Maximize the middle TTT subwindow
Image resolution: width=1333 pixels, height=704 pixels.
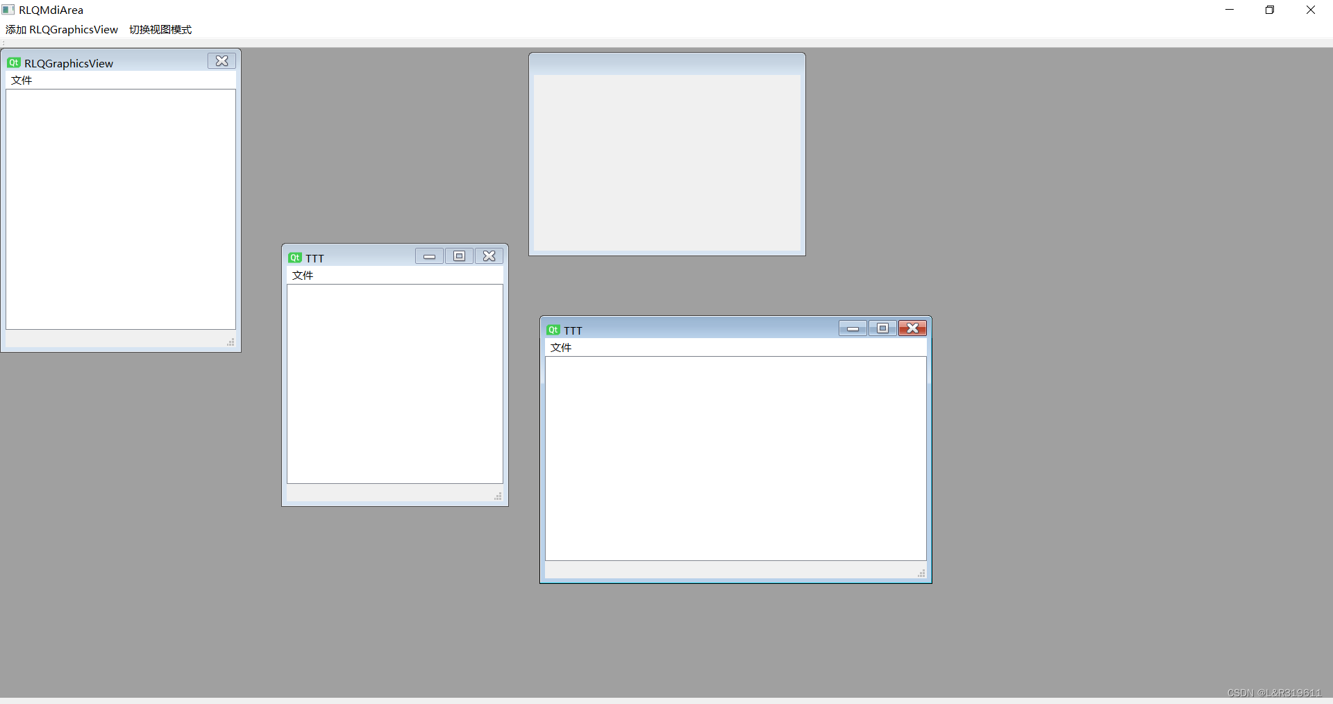tap(459, 256)
